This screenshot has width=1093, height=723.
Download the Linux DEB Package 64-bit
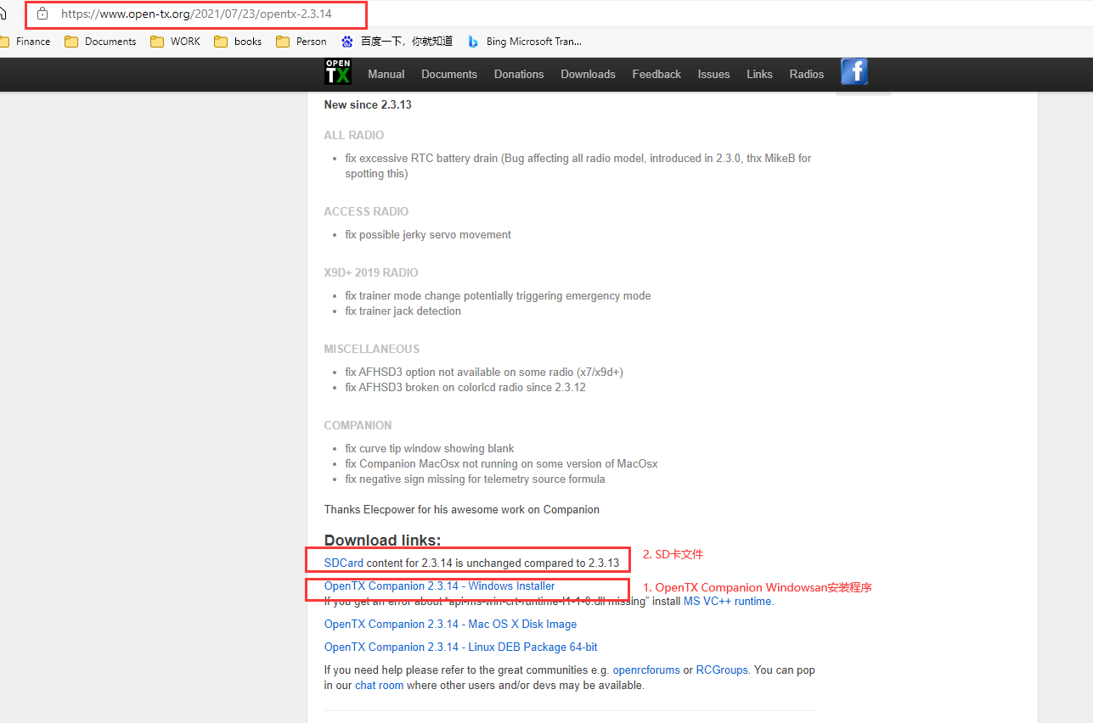(x=461, y=647)
